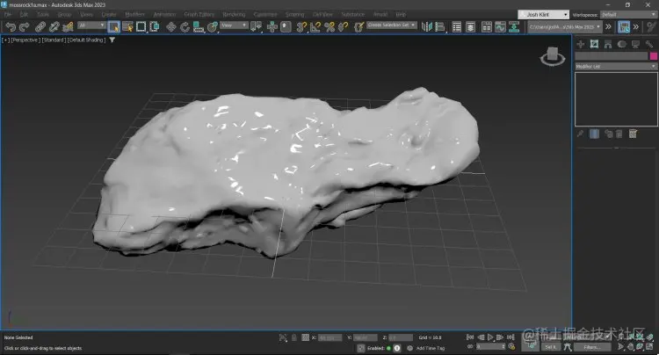Open the Curve Editor
Screen dimensions: 659x355
pyautogui.click(x=500, y=27)
